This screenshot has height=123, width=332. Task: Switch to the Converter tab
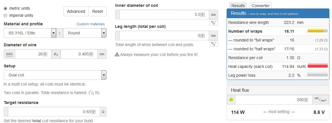[261, 6]
